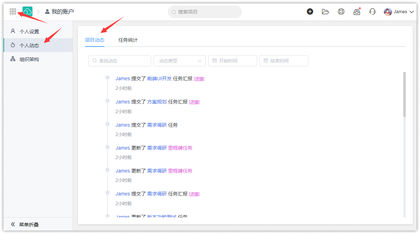Viewport: 420px width, 234px height.
Task: Select 个人动态 in the sidebar
Action: click(38, 45)
